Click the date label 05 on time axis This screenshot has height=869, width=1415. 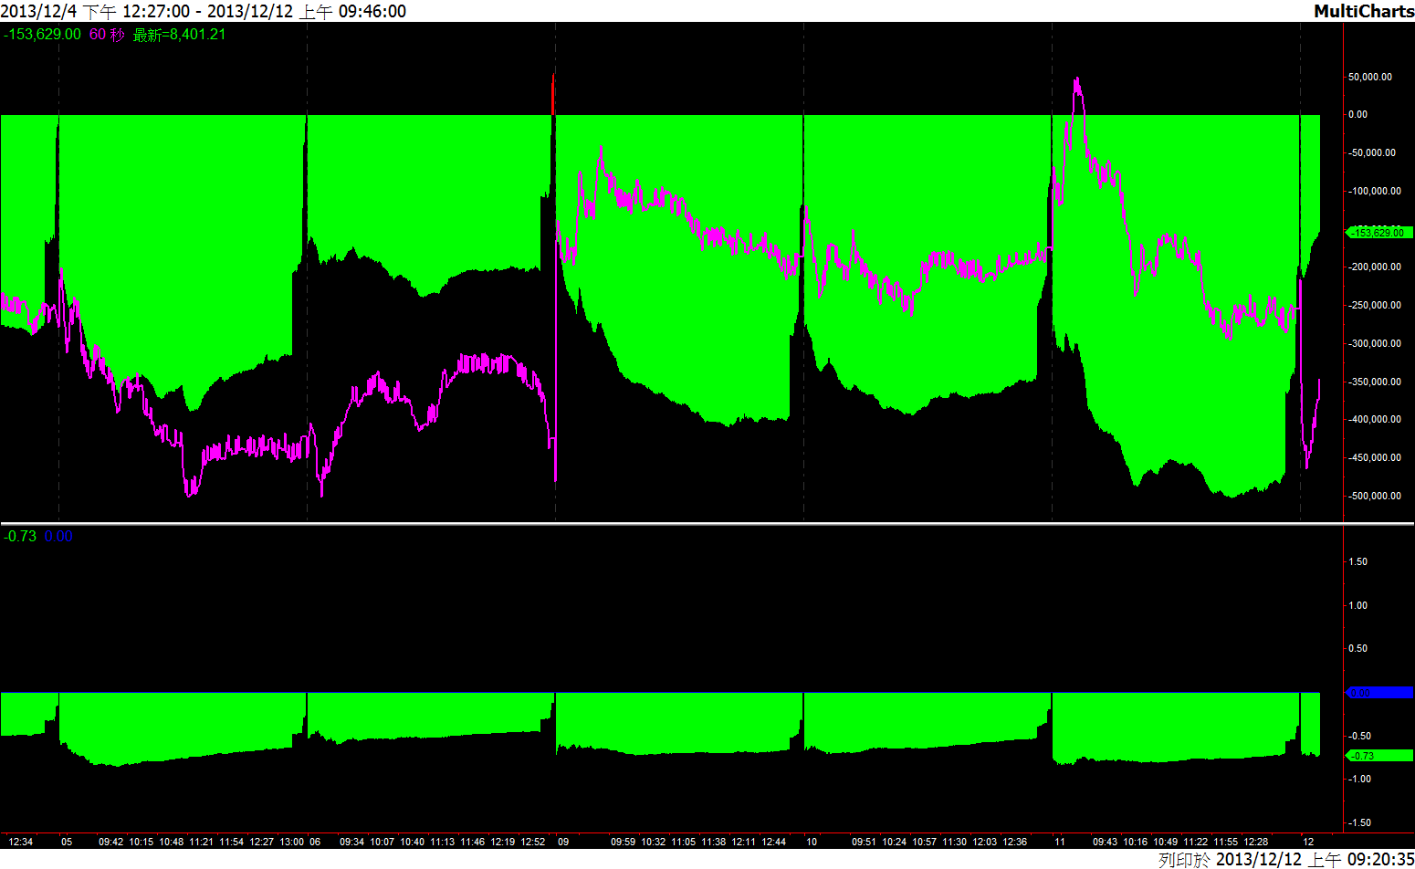coord(67,842)
